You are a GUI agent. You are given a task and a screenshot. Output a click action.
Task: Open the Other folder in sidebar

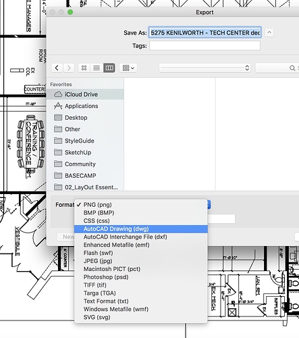coord(85,129)
